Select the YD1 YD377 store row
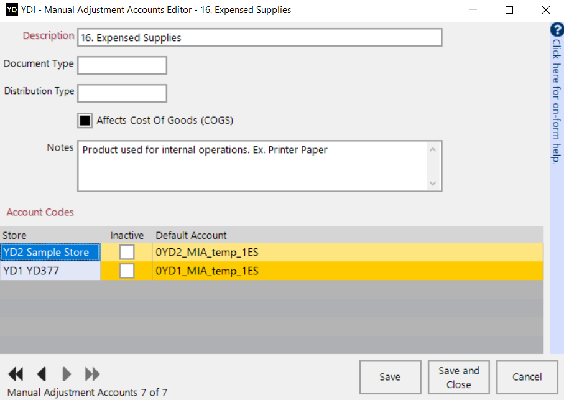The image size is (564, 400). click(x=50, y=271)
